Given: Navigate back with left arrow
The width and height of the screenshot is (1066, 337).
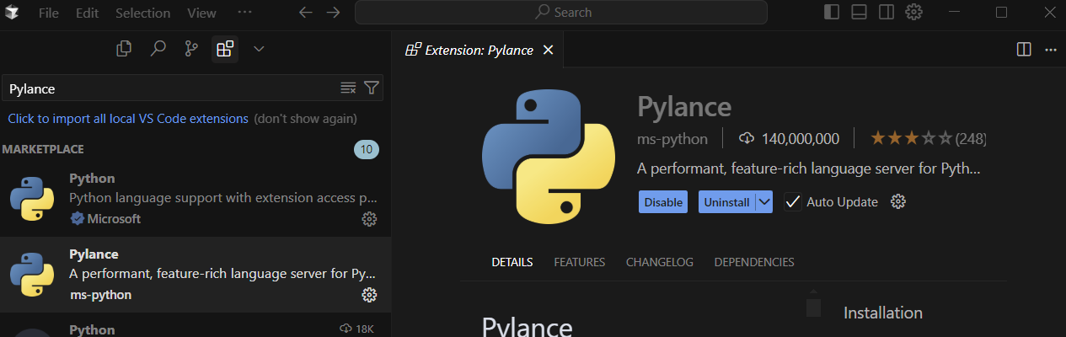Looking at the screenshot, I should click(306, 13).
